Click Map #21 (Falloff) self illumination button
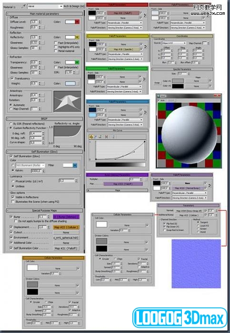 66,248
